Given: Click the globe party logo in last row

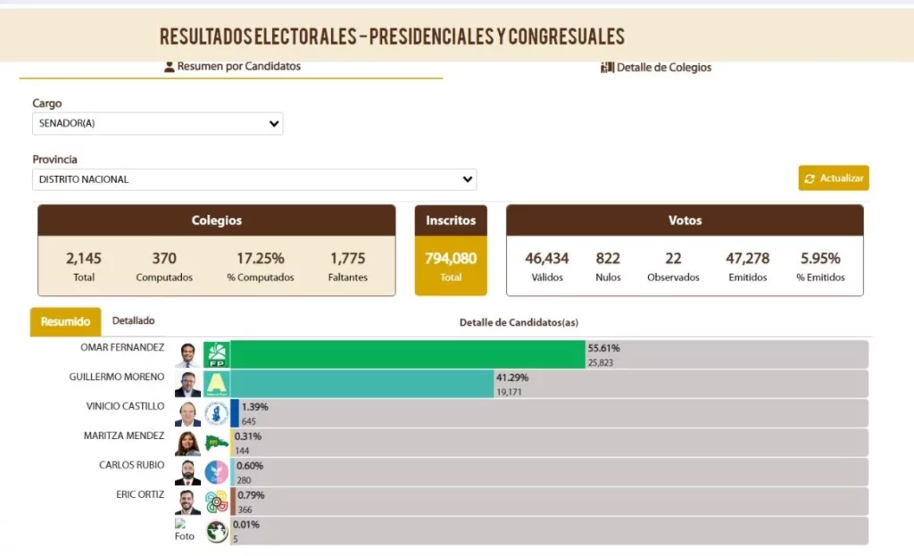Looking at the screenshot, I should [x=217, y=531].
